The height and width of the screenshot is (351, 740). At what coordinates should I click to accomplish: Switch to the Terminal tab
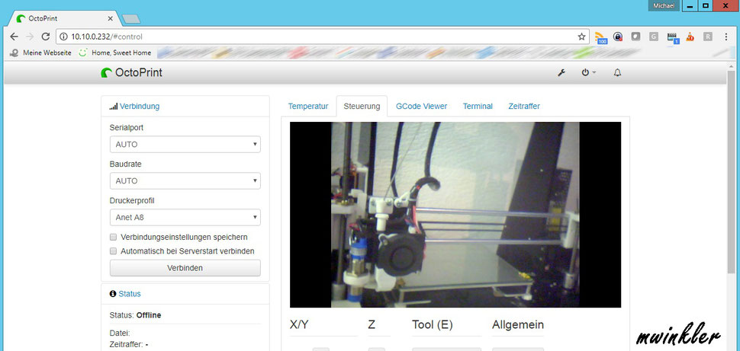point(478,106)
